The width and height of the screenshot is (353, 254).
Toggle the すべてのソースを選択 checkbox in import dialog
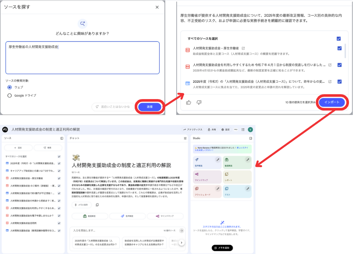pyautogui.click(x=339, y=39)
